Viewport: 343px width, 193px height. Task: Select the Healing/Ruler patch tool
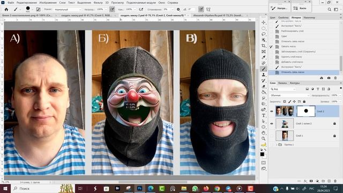click(x=264, y=63)
